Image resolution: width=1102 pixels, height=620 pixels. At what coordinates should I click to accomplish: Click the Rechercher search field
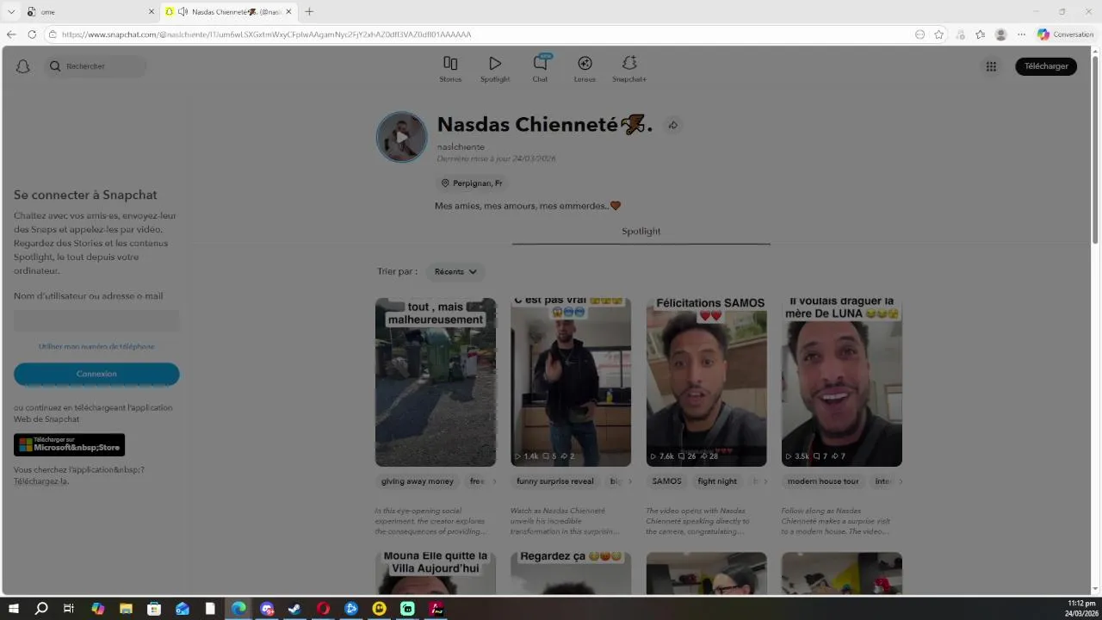[x=96, y=66]
